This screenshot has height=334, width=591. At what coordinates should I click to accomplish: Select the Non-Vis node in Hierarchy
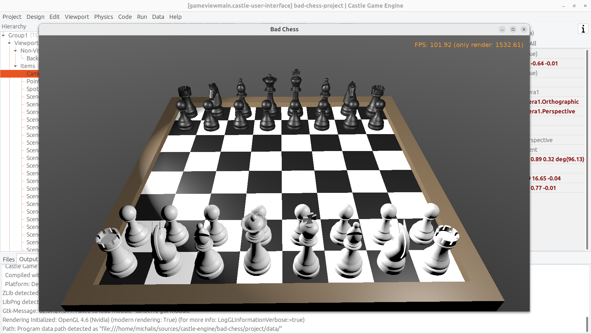click(x=29, y=50)
